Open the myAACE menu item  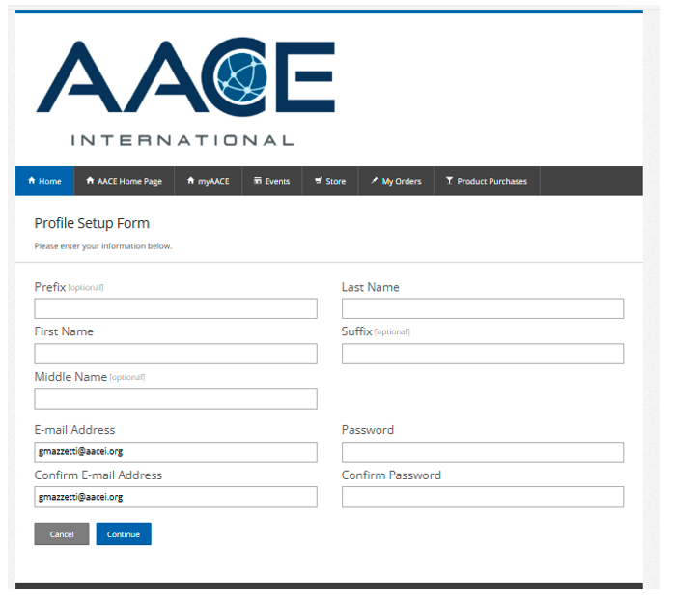click(x=209, y=181)
